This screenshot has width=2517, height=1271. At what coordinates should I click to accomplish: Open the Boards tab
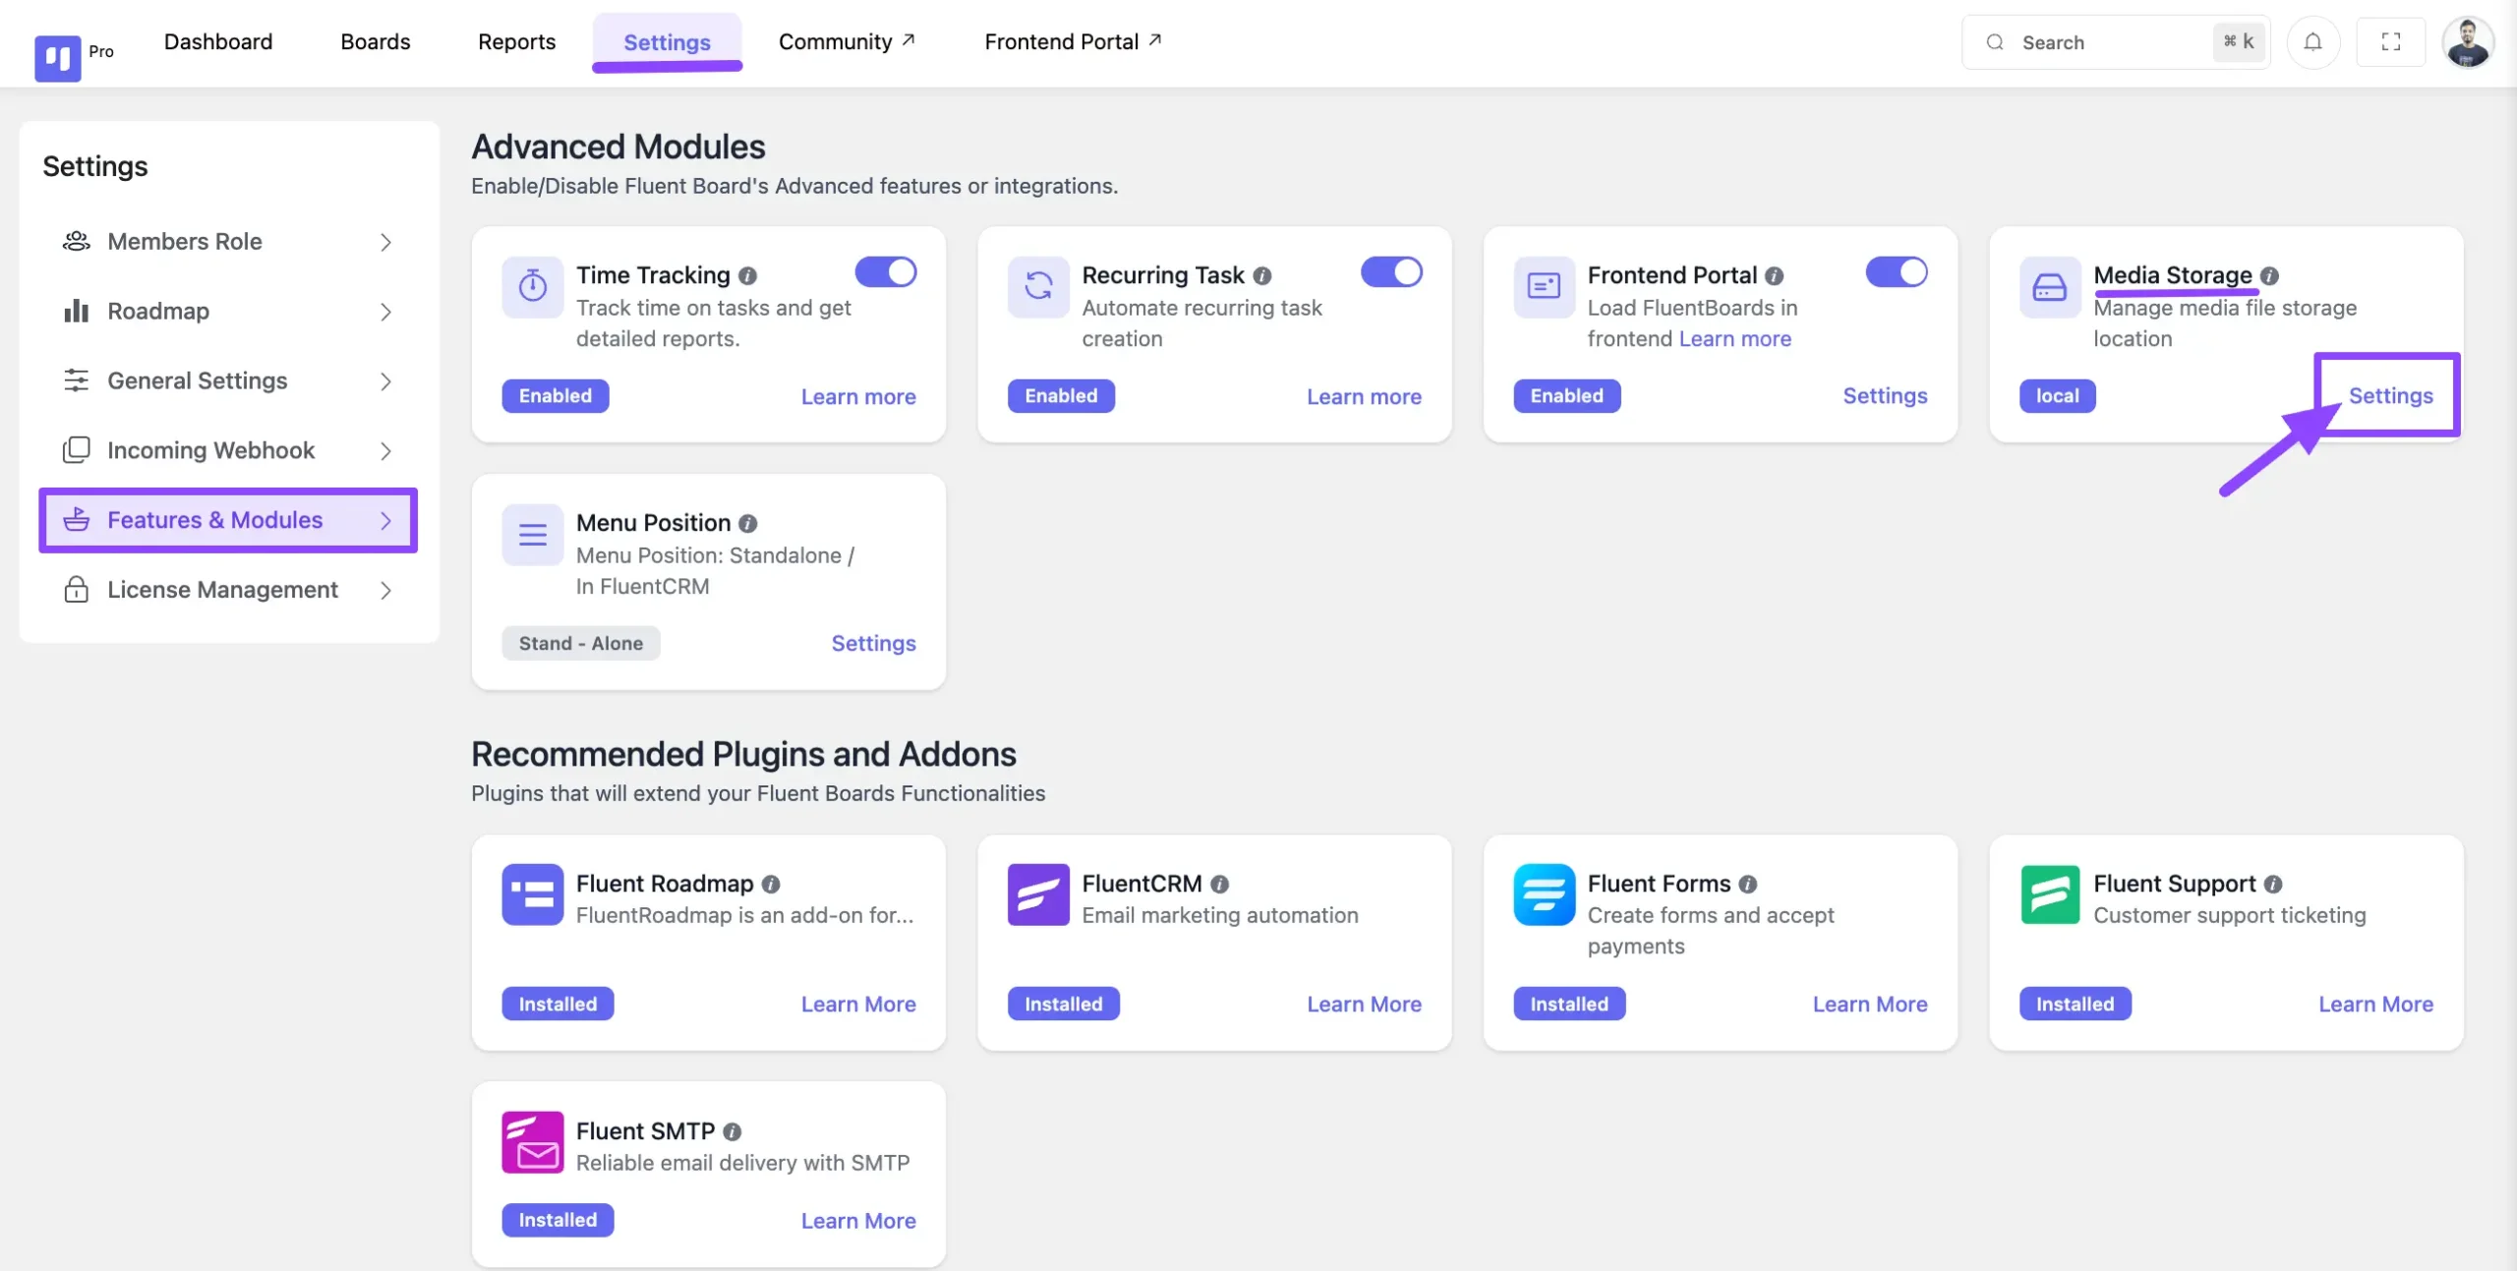tap(376, 41)
